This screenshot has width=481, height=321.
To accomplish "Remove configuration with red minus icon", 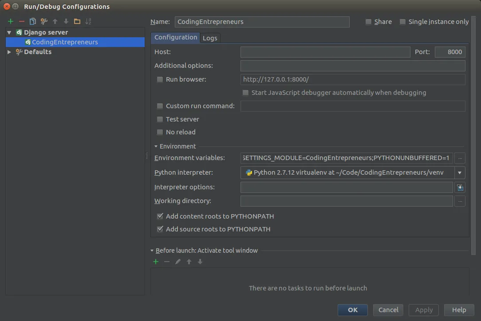I will click(21, 21).
